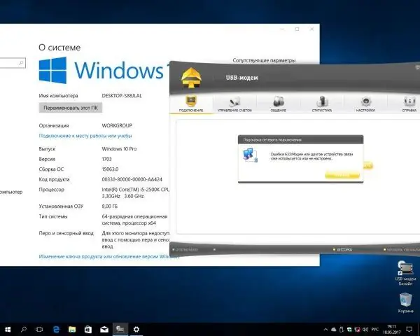
Task: Open the Подключение tab in USB-модем
Action: 191,104
